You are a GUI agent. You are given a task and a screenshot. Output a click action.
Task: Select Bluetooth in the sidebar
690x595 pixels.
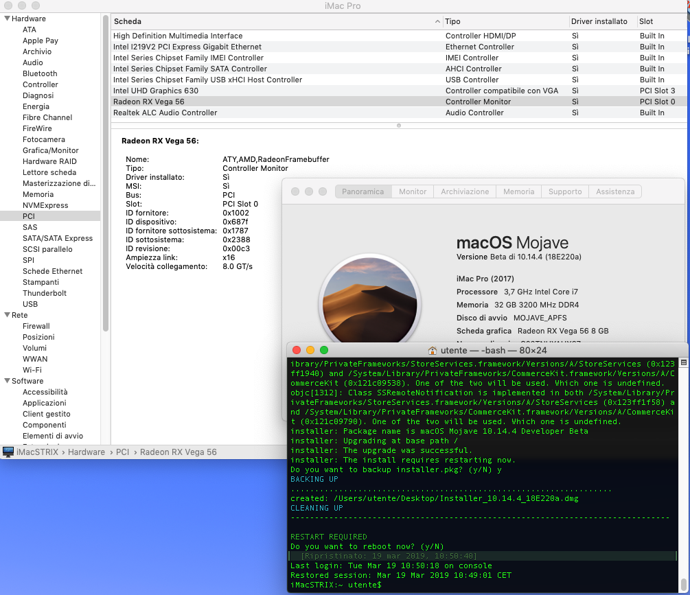coord(40,73)
